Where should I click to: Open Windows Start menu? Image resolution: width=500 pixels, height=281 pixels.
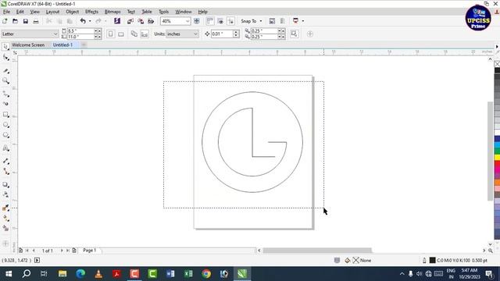point(9,274)
